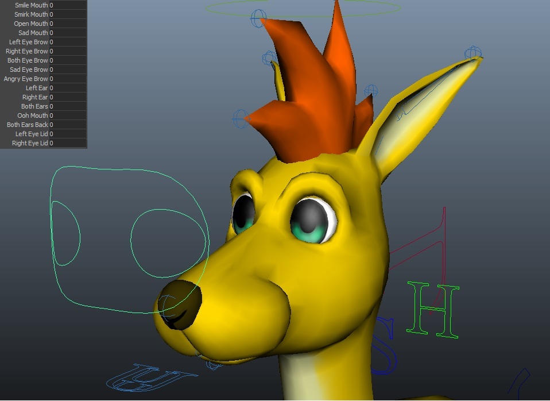Image resolution: width=550 pixels, height=401 pixels.
Task: Select the Both Ears attribute label
Action: (x=34, y=106)
